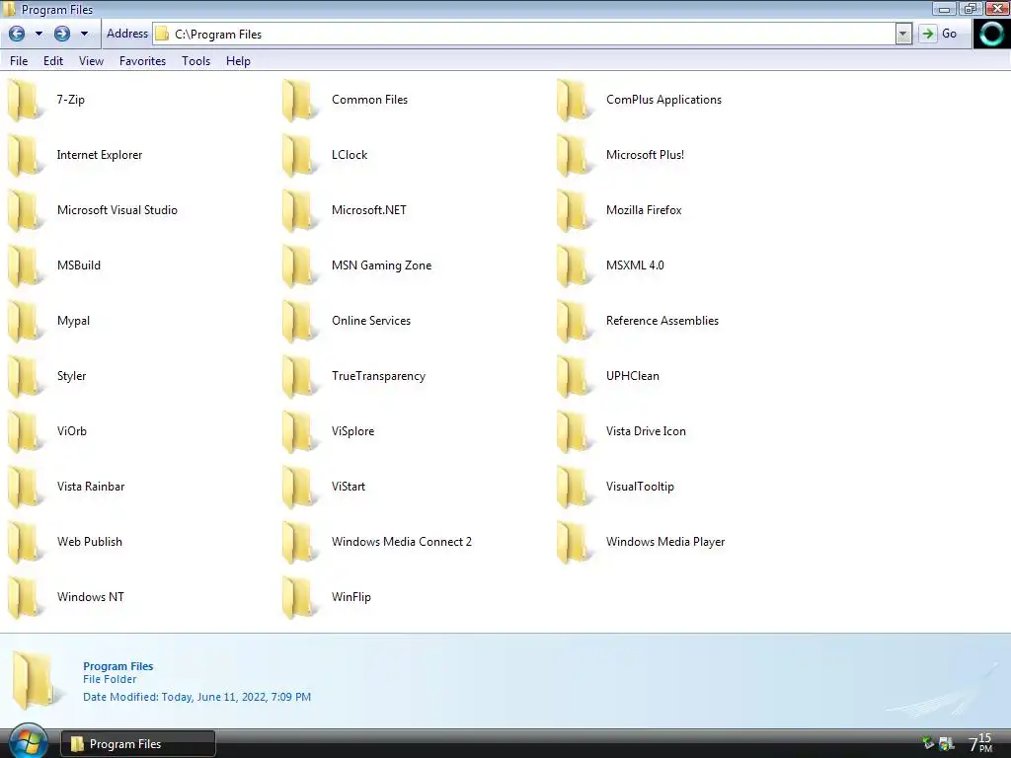This screenshot has height=758, width=1011.
Task: Expand the address bar dropdown list
Action: point(903,34)
